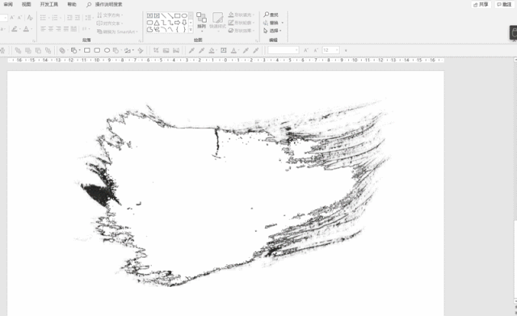Select right brace shape
517x316 pixels.
[184, 30]
